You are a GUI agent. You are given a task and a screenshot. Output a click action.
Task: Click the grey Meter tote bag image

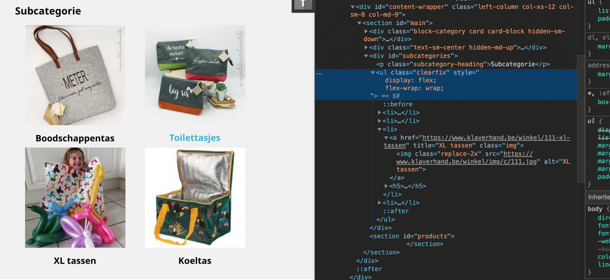(75, 75)
